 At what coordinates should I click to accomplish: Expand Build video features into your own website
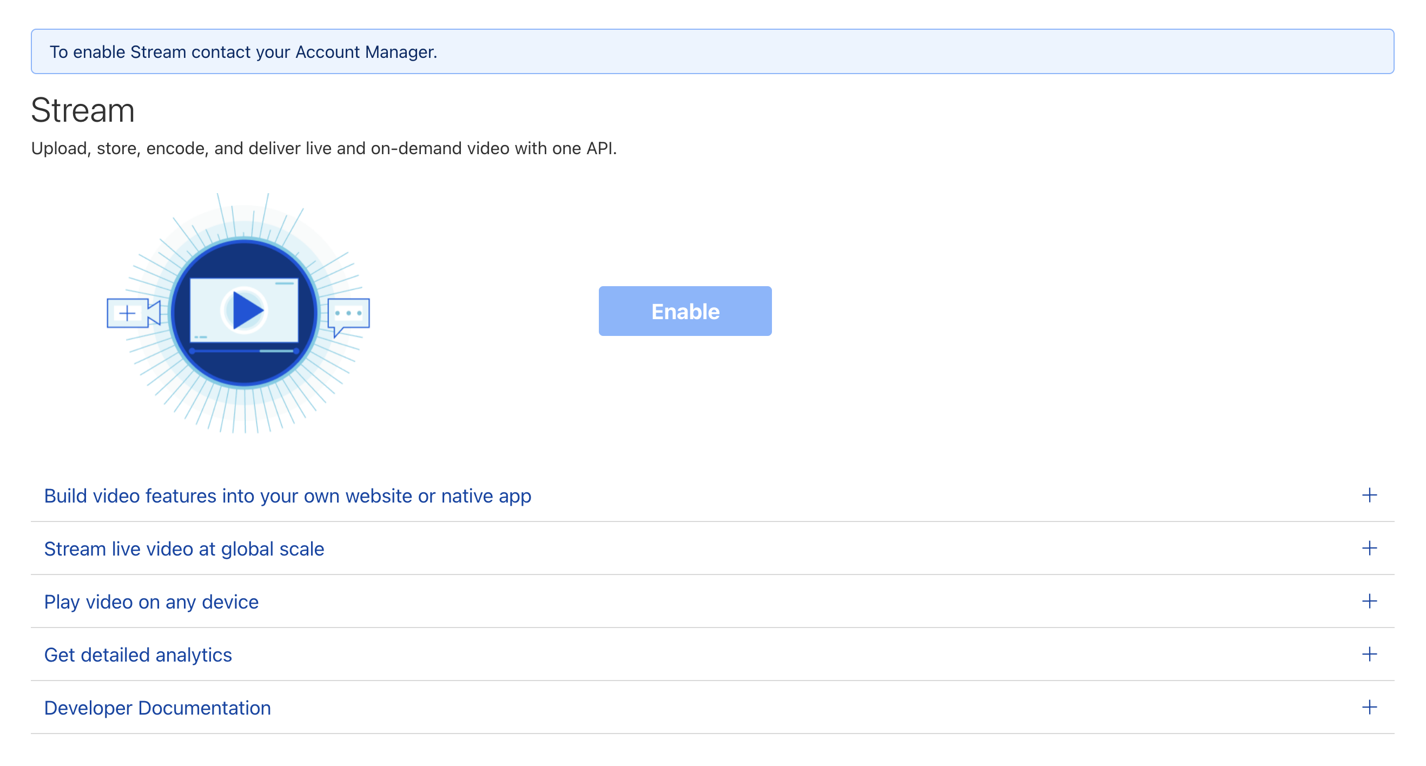tap(287, 496)
